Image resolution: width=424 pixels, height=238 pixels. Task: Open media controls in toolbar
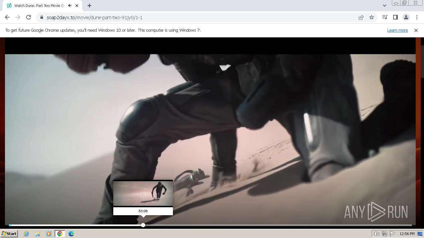(x=385, y=17)
